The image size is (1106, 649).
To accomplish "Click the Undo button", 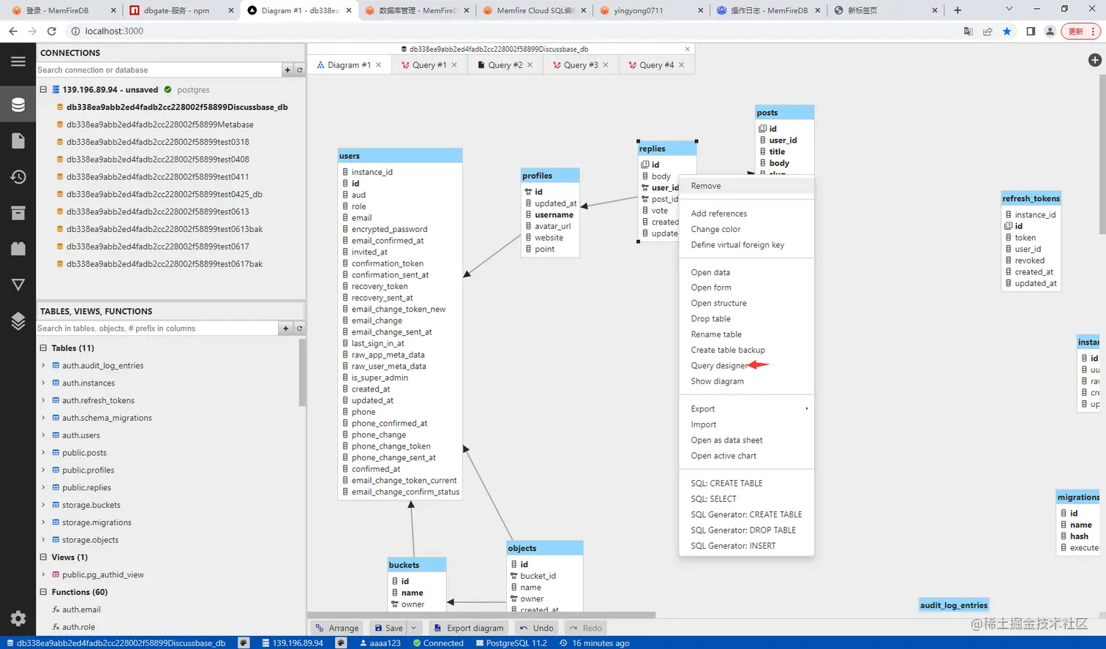I will click(536, 628).
